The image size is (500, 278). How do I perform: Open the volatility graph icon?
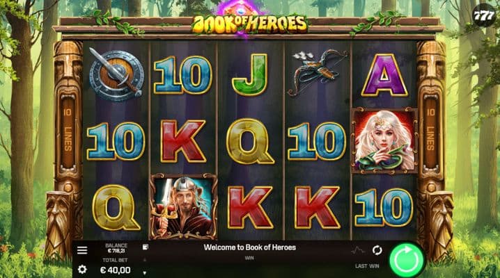point(358,251)
